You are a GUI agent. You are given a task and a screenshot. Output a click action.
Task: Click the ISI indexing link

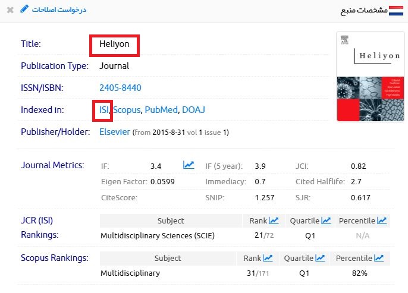(x=105, y=110)
